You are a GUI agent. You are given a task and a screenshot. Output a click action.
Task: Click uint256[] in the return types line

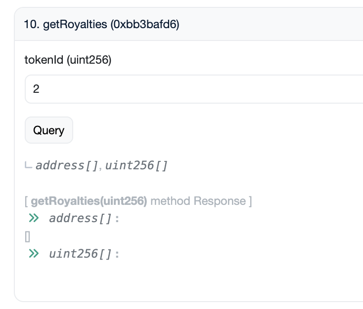click(136, 165)
